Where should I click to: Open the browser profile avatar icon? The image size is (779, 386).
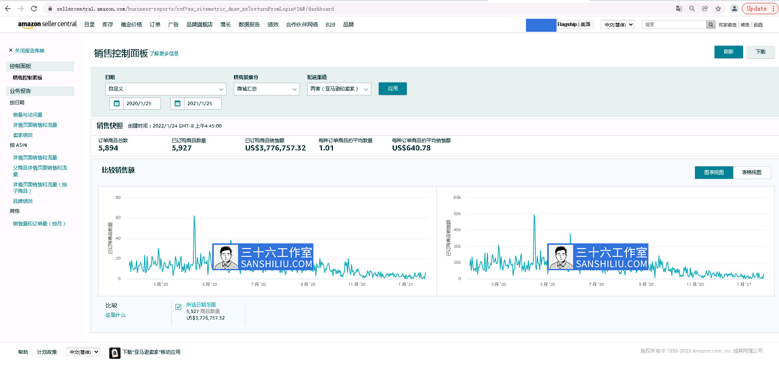pos(734,9)
